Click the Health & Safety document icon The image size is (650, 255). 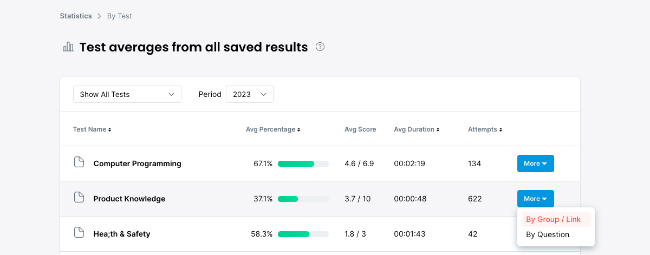(x=79, y=233)
